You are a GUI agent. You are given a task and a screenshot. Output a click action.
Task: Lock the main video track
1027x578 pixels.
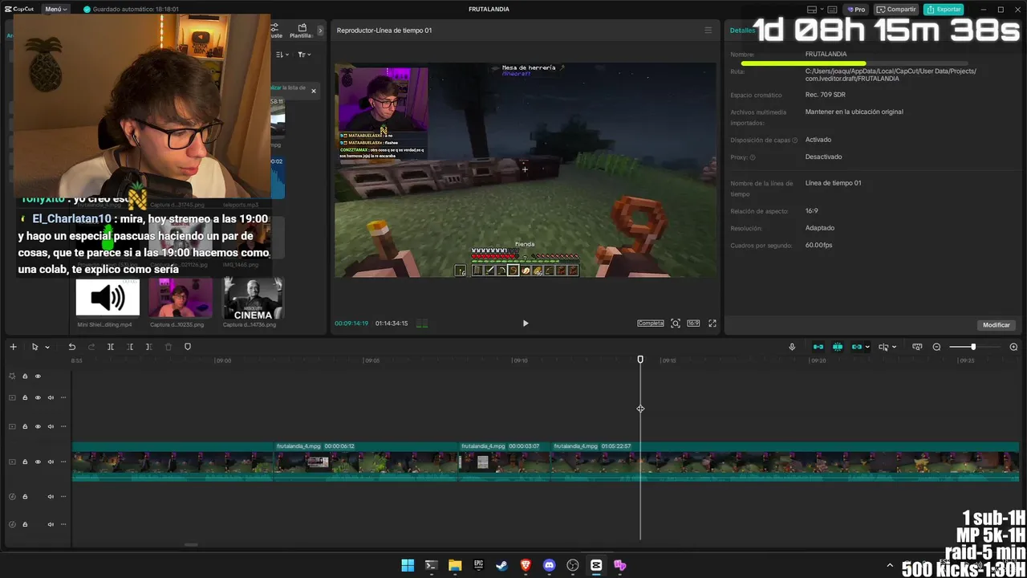coord(25,462)
